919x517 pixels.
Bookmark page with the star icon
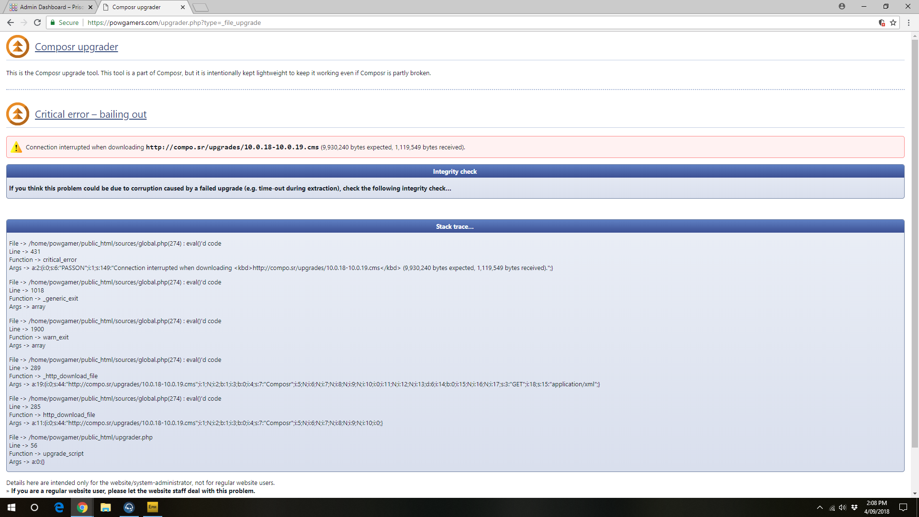click(893, 22)
